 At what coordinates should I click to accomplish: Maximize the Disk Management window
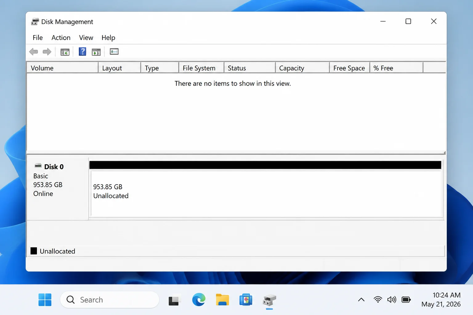point(408,21)
